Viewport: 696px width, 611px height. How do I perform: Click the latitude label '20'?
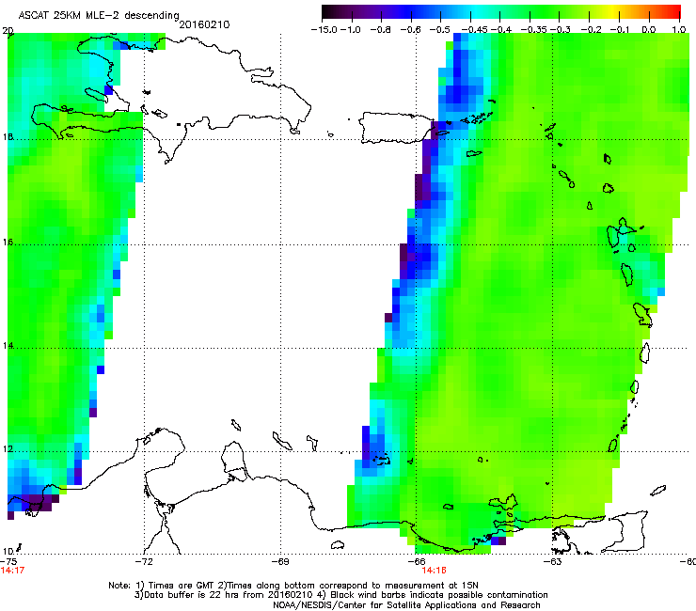8,31
